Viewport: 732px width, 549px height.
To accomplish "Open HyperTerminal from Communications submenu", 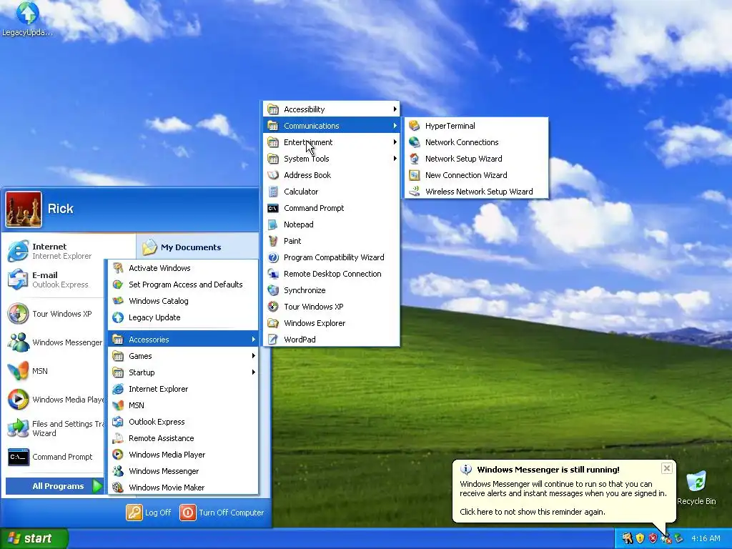I will click(476, 126).
